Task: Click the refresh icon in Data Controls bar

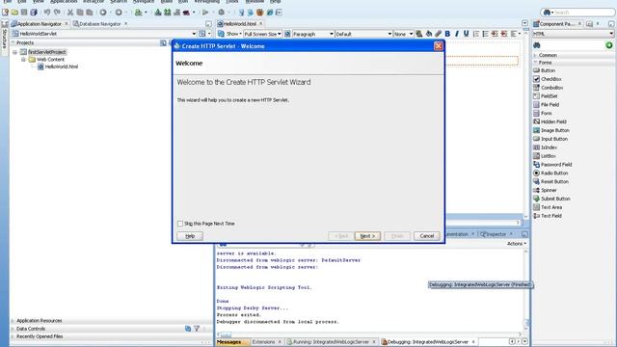Action: coord(188,328)
